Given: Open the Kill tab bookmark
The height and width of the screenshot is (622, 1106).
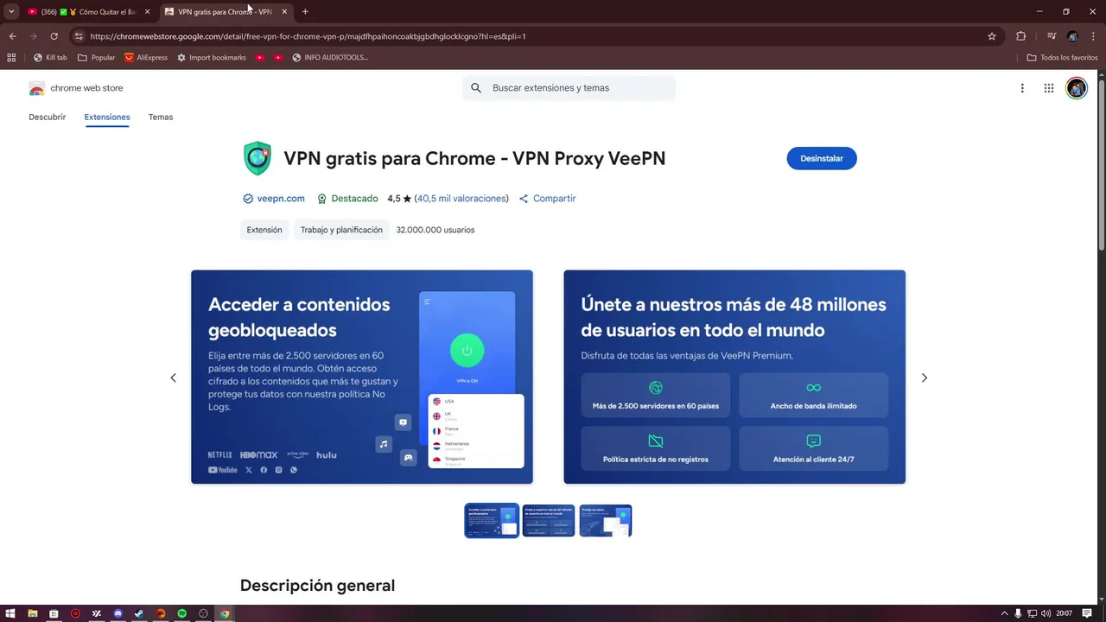Looking at the screenshot, I should (50, 58).
